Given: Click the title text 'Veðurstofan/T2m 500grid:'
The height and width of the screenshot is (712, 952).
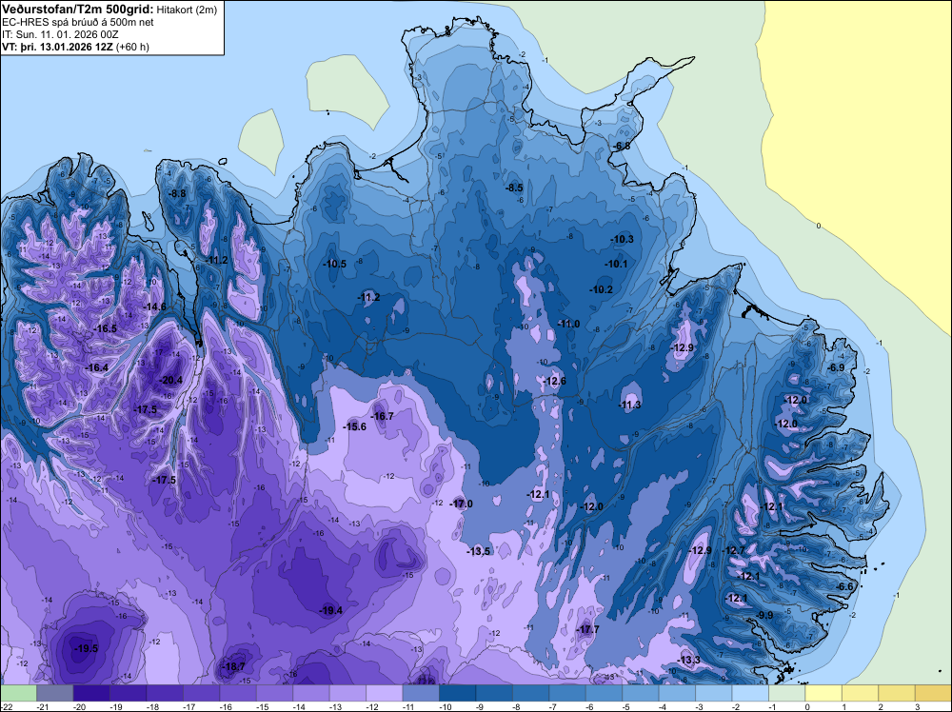Looking at the screenshot, I should [x=78, y=10].
